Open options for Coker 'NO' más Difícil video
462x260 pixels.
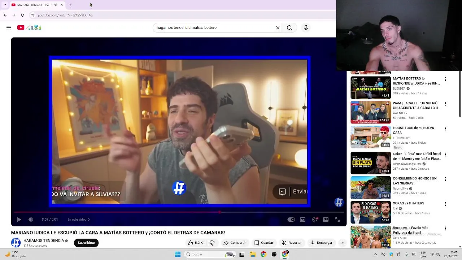click(445, 155)
